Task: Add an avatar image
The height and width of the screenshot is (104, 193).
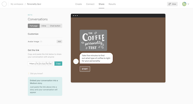Action: click(59, 41)
